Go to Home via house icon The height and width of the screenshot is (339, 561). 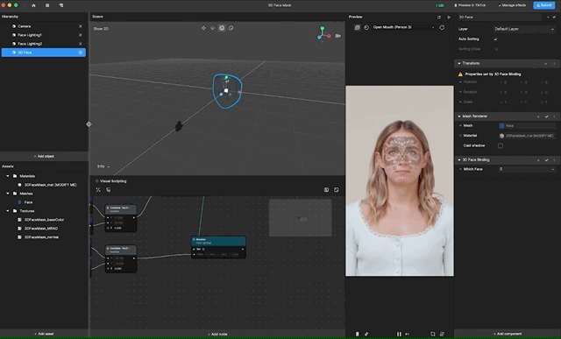tap(33, 5)
